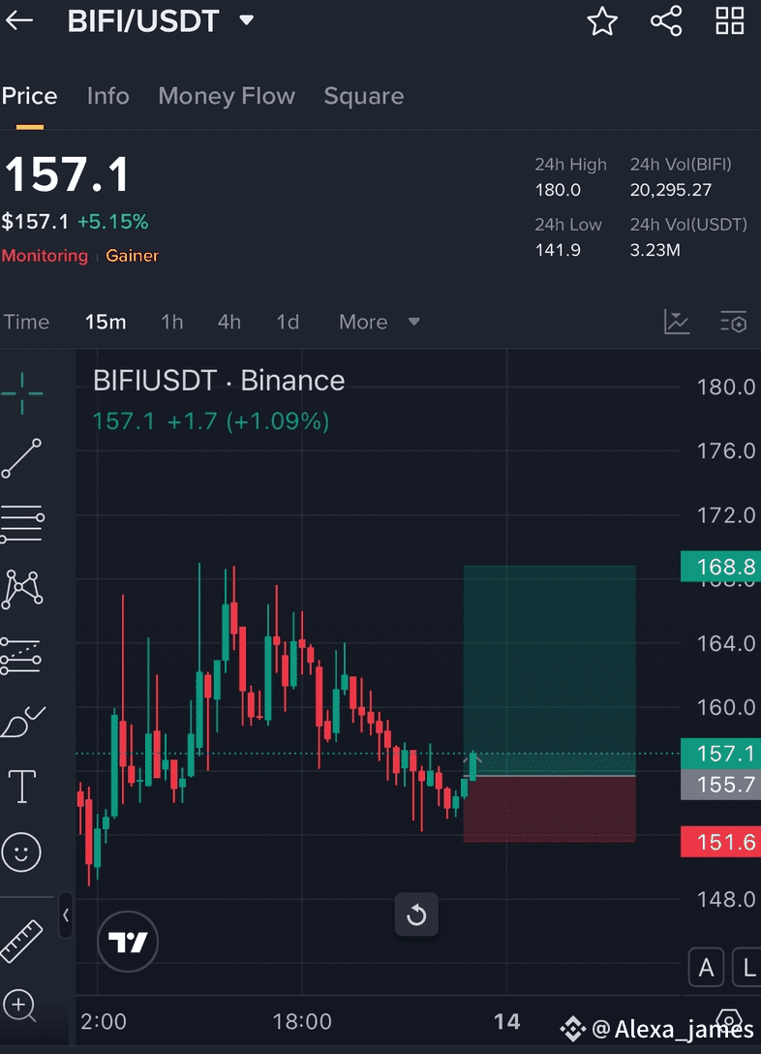Click the TradingView logo
Viewport: 761px width, 1054px height.
point(128,942)
